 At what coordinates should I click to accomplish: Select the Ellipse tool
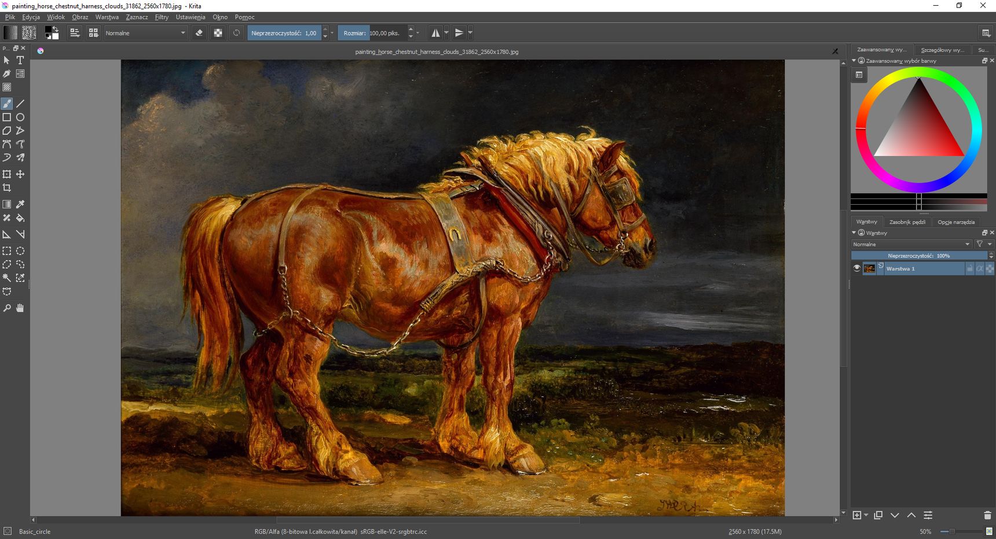[20, 117]
